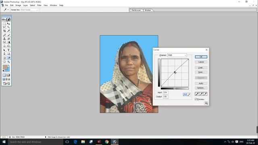
Task: Reset default foreground and background colors
Action: pyautogui.click(x=4, y=71)
